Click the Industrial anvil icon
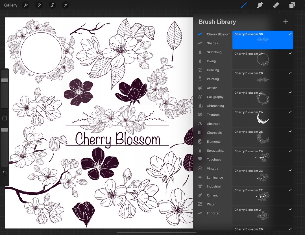 [200, 186]
